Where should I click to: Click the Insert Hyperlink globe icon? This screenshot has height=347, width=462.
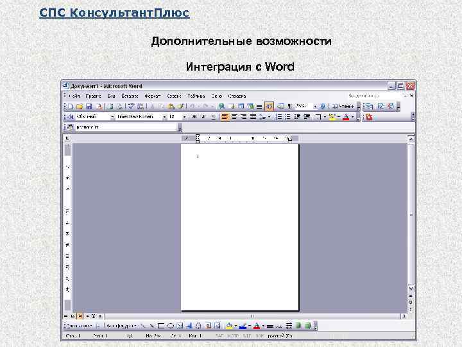(221, 107)
